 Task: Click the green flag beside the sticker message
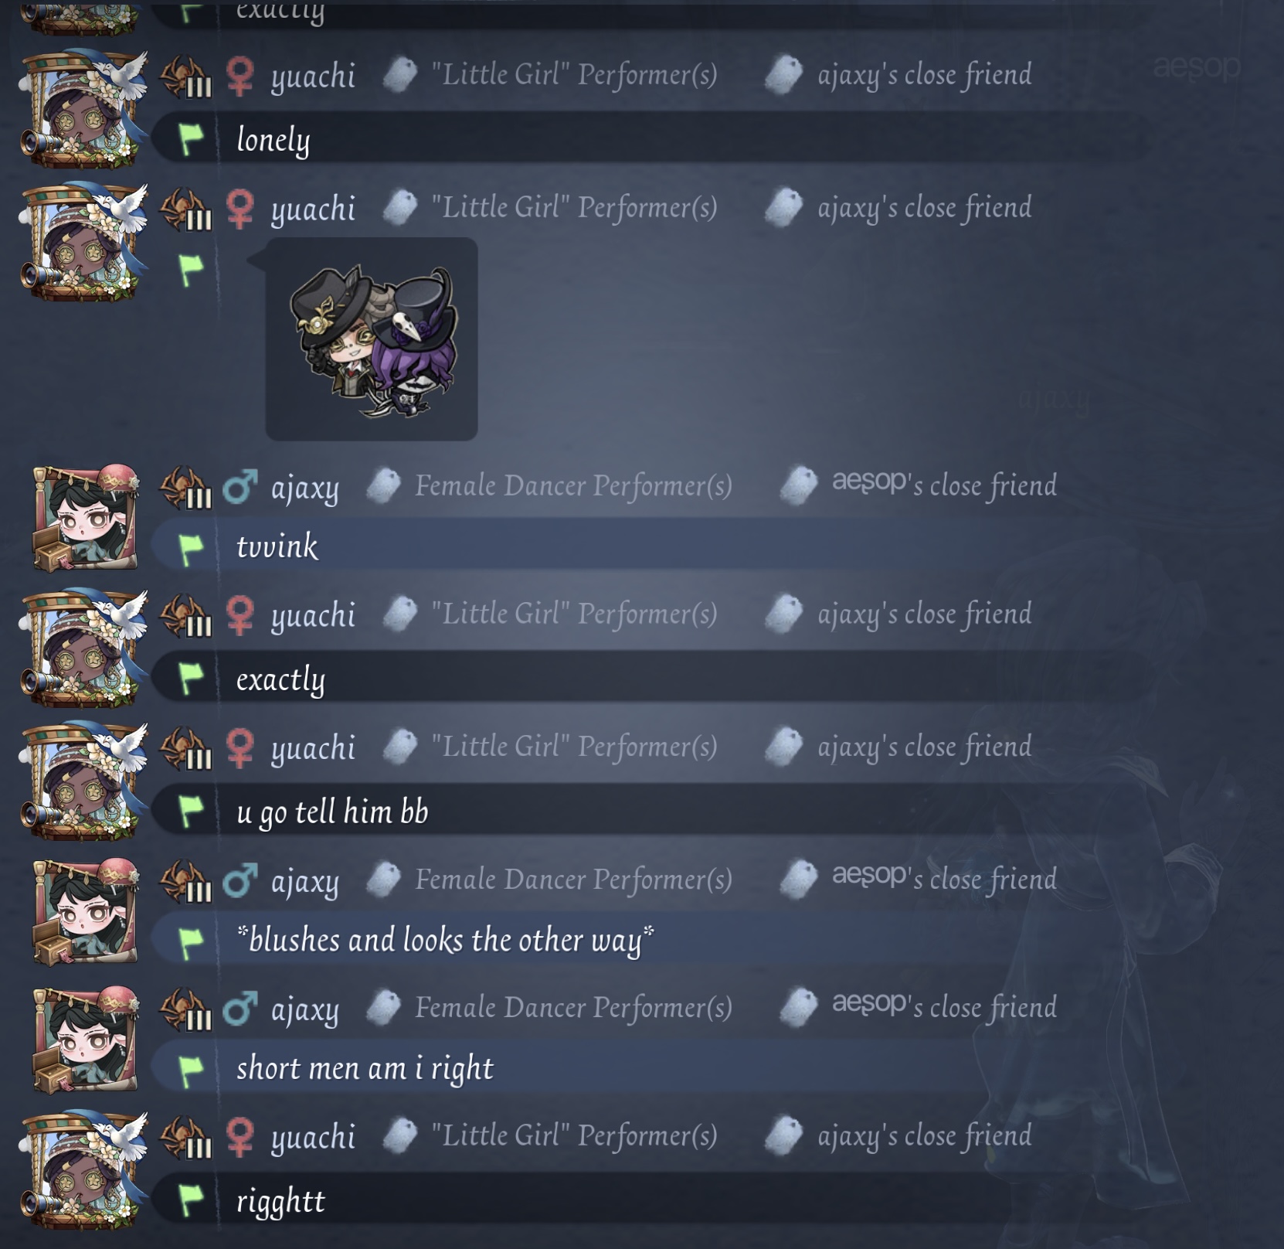pyautogui.click(x=191, y=270)
